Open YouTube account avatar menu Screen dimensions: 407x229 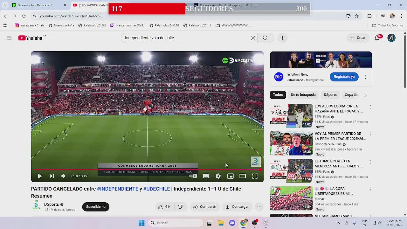click(x=391, y=38)
